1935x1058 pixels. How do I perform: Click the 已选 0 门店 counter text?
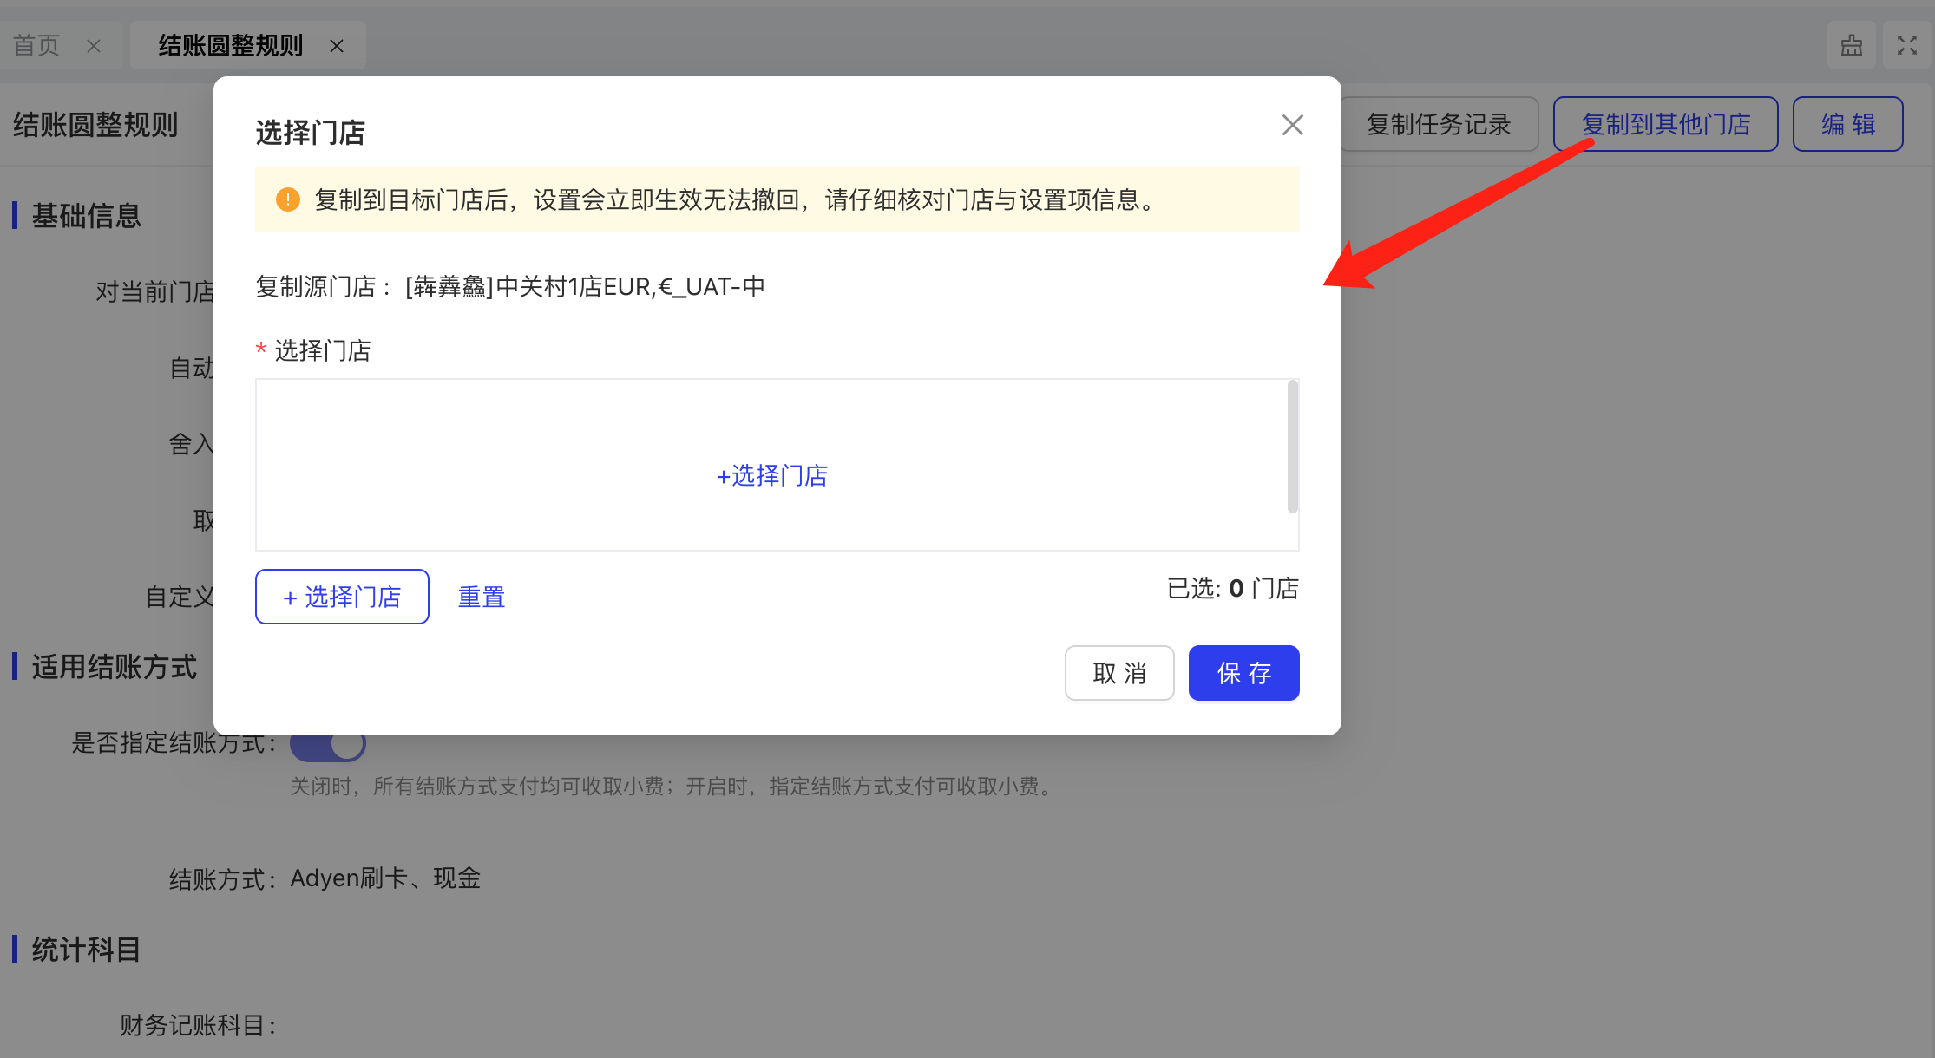(x=1232, y=589)
